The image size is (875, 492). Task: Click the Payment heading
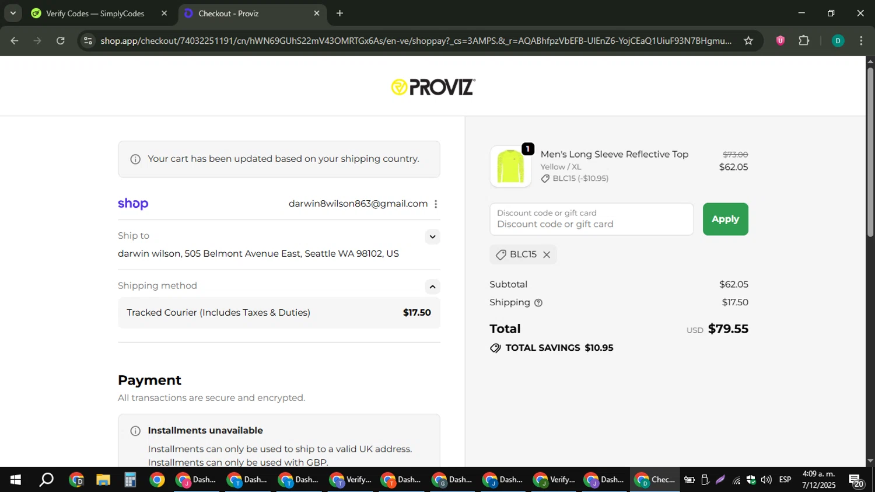(149, 380)
